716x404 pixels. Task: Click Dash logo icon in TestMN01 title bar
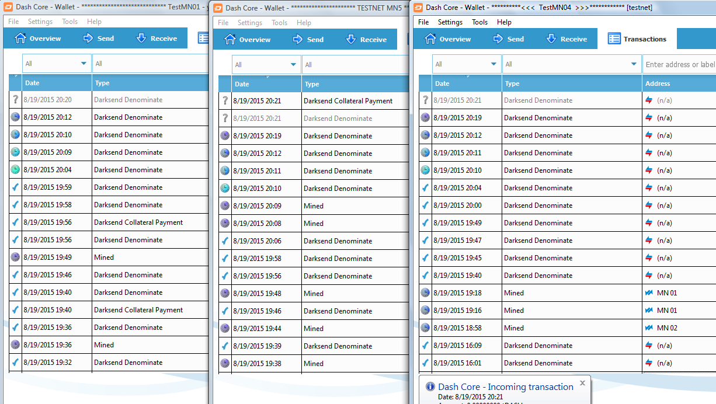click(8, 7)
